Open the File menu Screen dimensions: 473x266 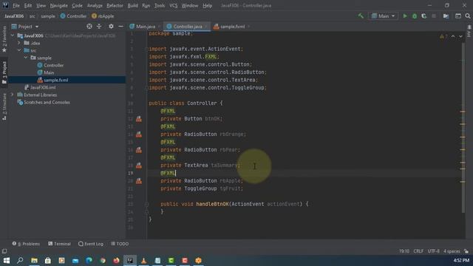pos(16,5)
